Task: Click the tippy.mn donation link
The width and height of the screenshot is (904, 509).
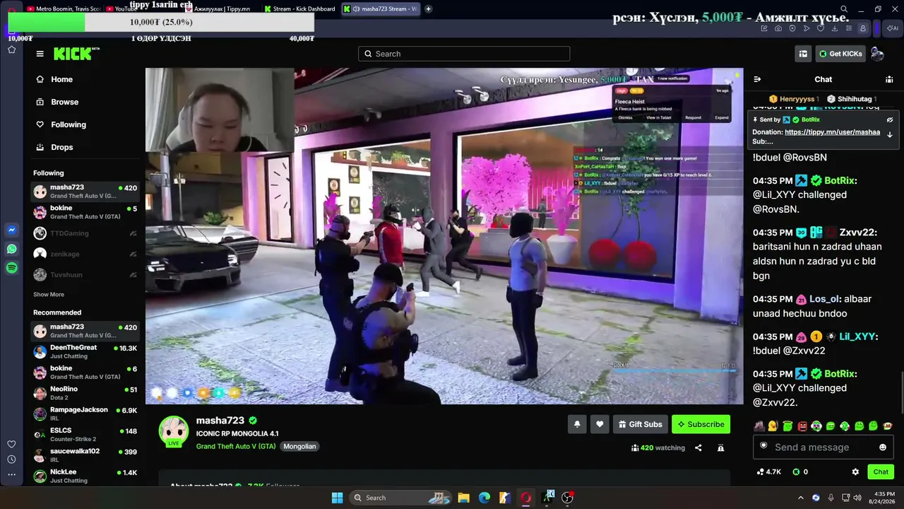Action: pyautogui.click(x=832, y=132)
